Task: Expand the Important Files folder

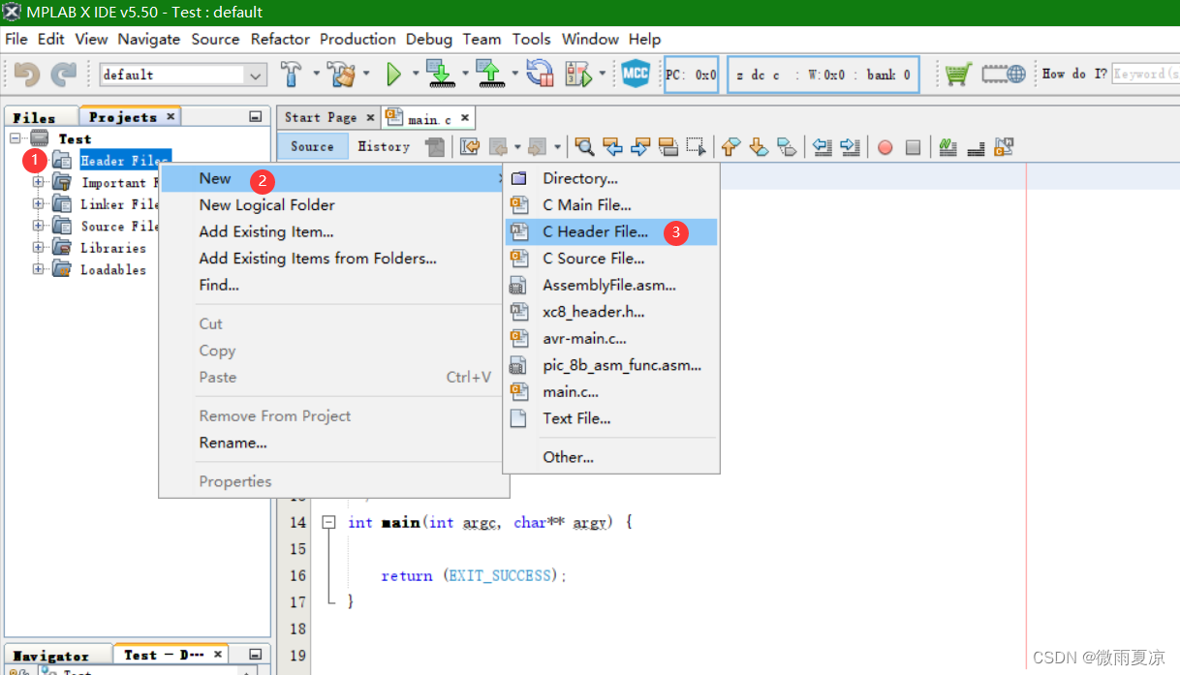Action: 38,181
